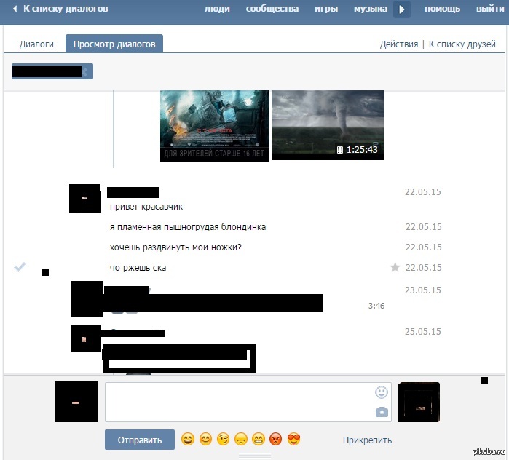
Task: Go to музыка in the top bar
Action: pos(370,9)
